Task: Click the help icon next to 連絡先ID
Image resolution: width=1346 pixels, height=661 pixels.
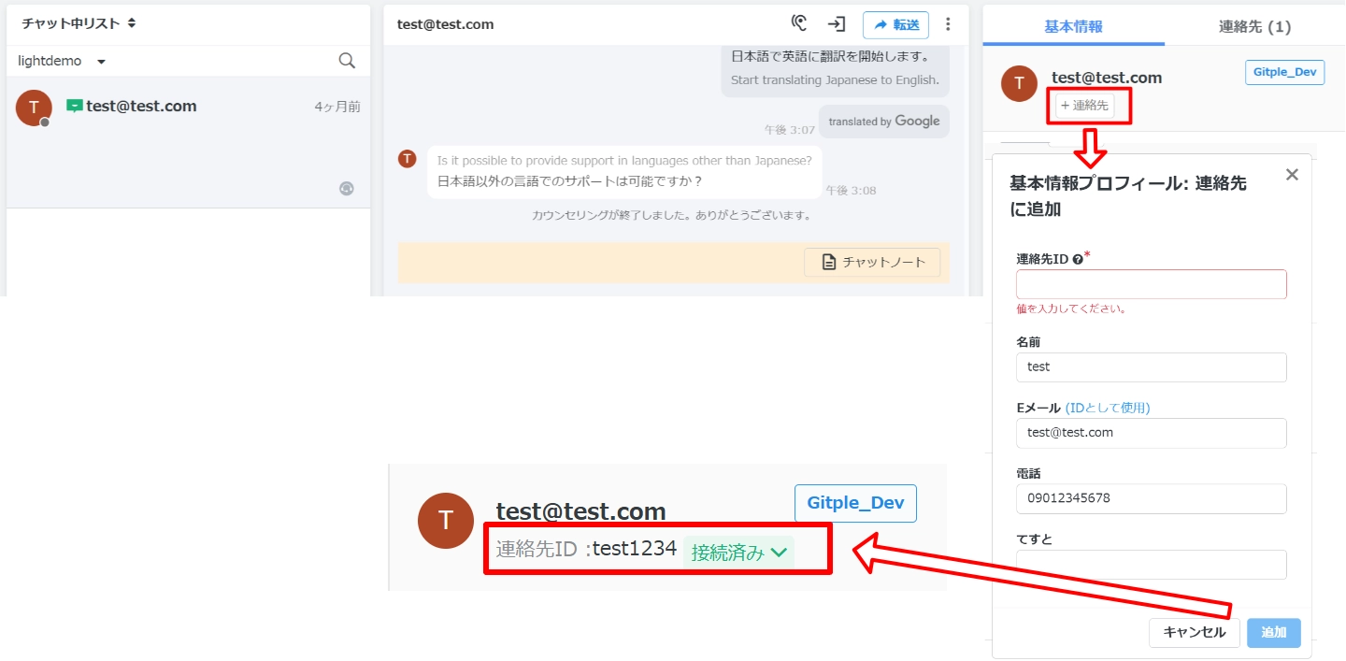Action: pos(1078,260)
